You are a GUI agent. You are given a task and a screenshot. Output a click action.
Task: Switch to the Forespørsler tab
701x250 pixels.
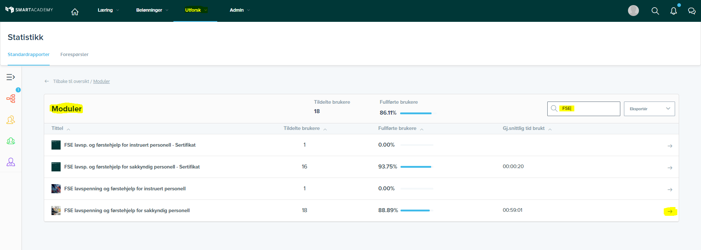[x=74, y=54]
